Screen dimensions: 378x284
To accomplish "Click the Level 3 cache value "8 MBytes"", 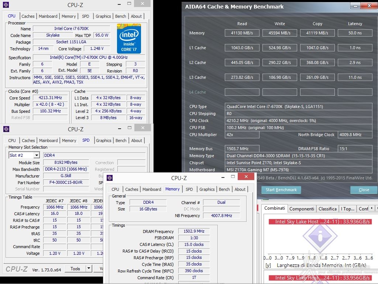I will 108,118.
